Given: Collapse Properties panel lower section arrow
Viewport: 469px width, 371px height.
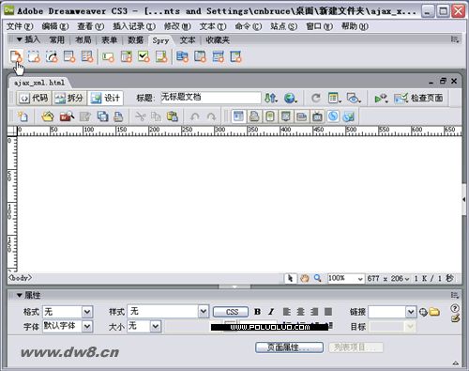Looking at the screenshot, I should 456,363.
